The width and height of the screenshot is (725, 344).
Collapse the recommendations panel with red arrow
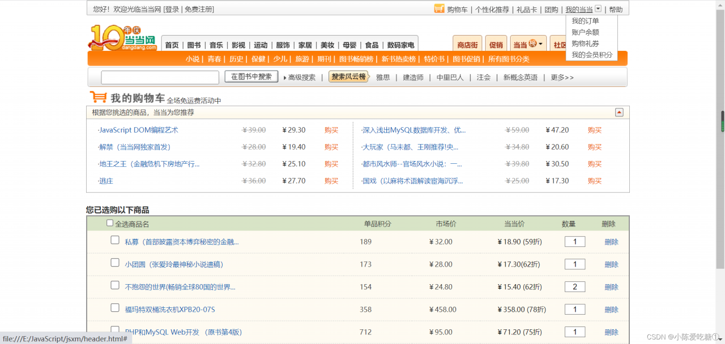(x=619, y=112)
